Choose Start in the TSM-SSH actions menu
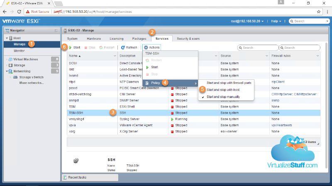 coord(171,67)
